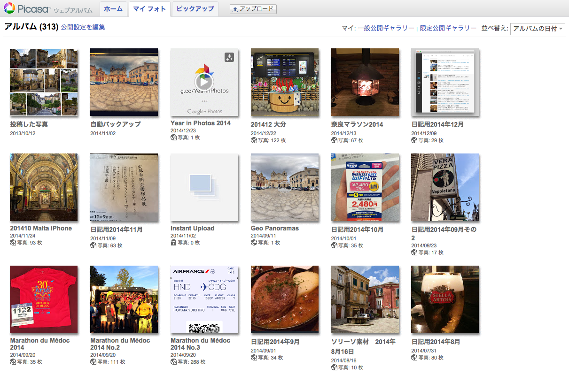Click the lock icon under Instant Upload
Image resolution: width=569 pixels, height=375 pixels.
tap(173, 243)
